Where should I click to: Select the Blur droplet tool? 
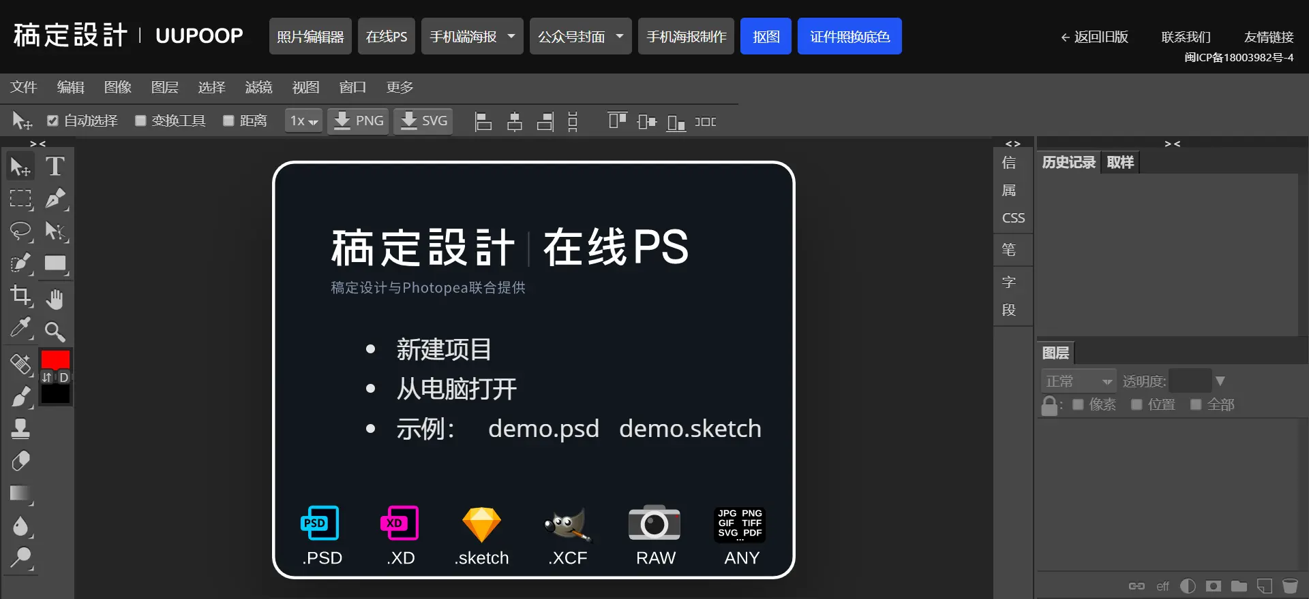coord(20,527)
